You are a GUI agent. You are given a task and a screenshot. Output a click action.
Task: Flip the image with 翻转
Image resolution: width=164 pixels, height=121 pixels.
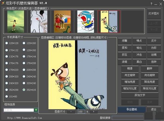[x=150, y=68]
